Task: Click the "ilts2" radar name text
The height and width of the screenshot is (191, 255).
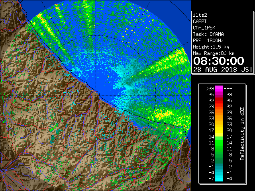Action: pos(200,15)
